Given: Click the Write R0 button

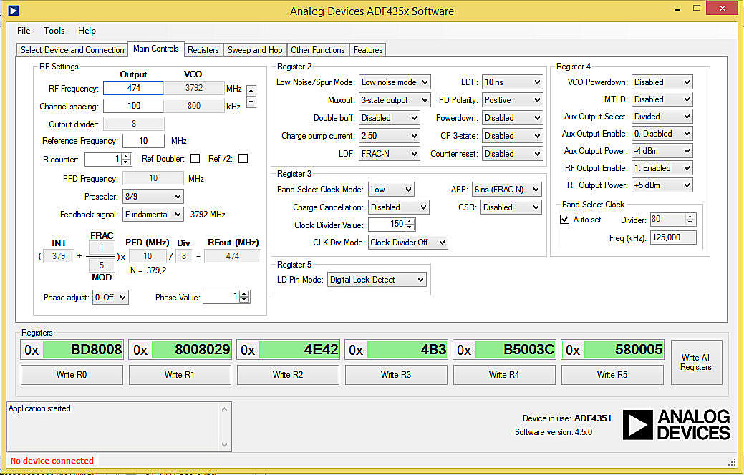Looking at the screenshot, I should (x=72, y=375).
